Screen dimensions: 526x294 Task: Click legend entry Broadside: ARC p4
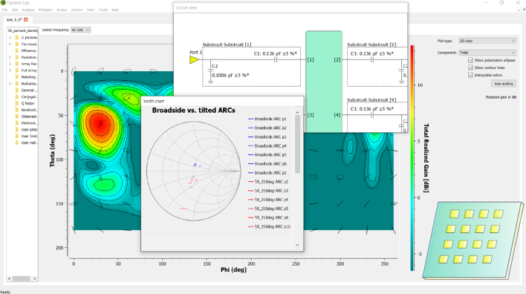point(267,146)
